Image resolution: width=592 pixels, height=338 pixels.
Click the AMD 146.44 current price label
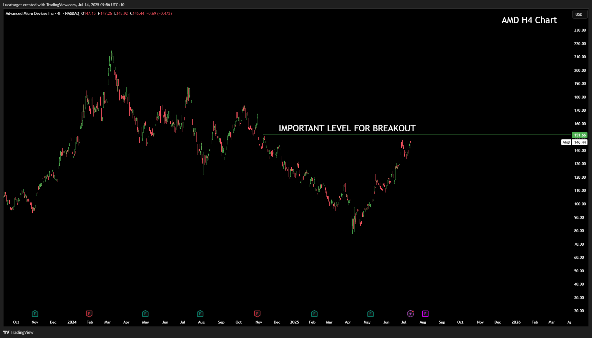click(575, 142)
